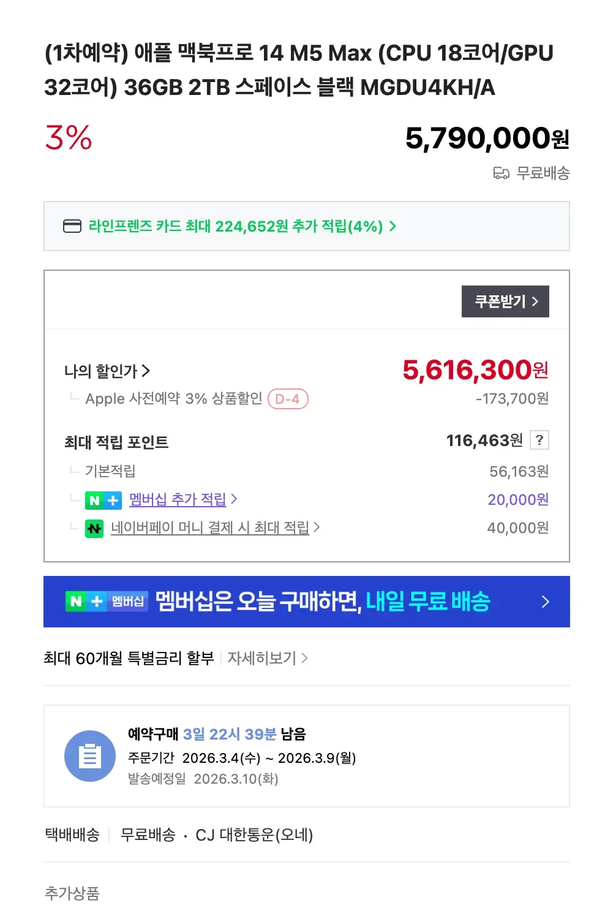This screenshot has width=616, height=908.
Task: Click the delivery truck icon near 무료배송
Action: (x=501, y=173)
